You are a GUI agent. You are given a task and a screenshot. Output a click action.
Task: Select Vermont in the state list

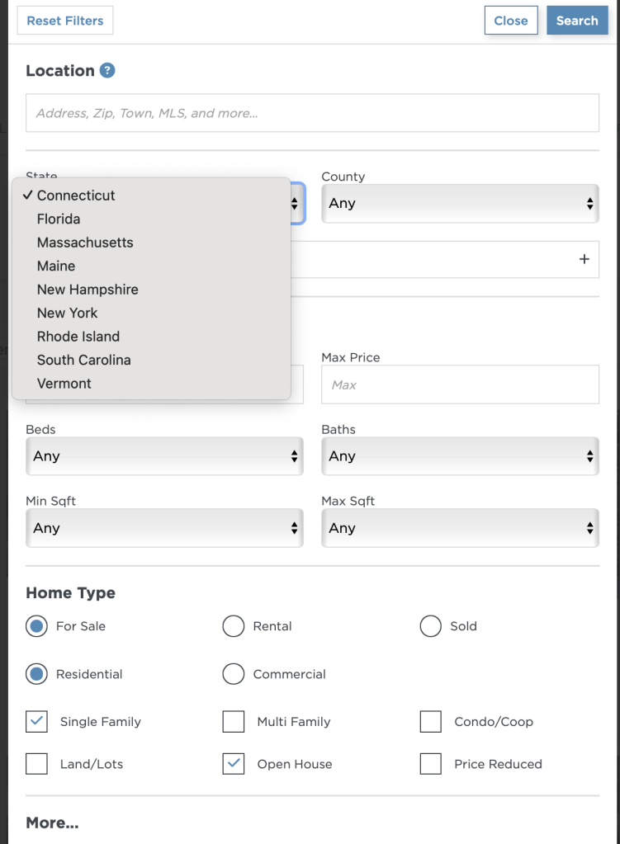pos(64,384)
